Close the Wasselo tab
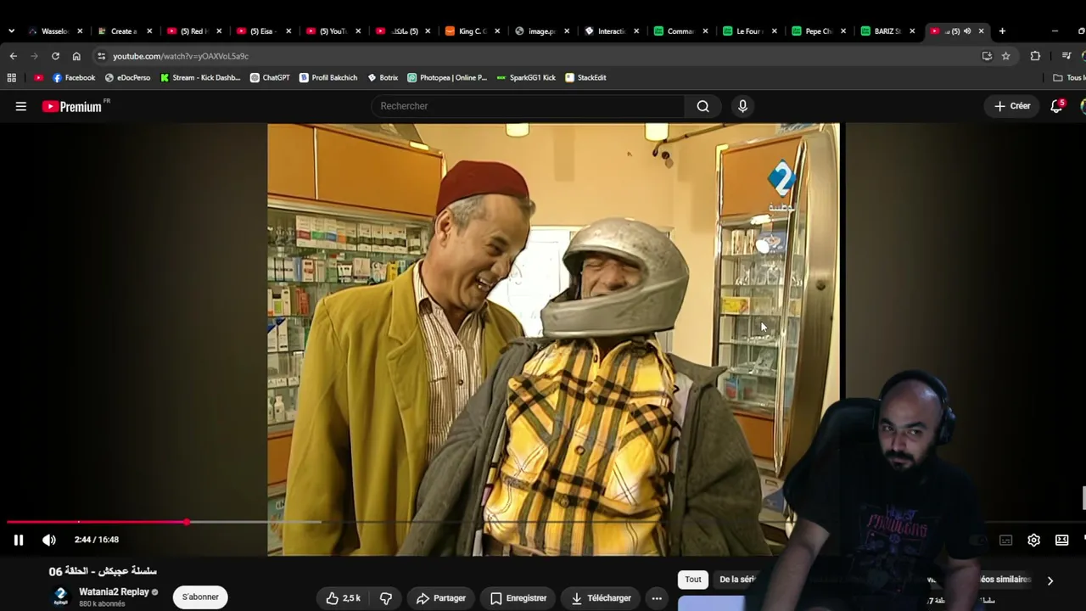This screenshot has width=1086, height=611. point(81,31)
